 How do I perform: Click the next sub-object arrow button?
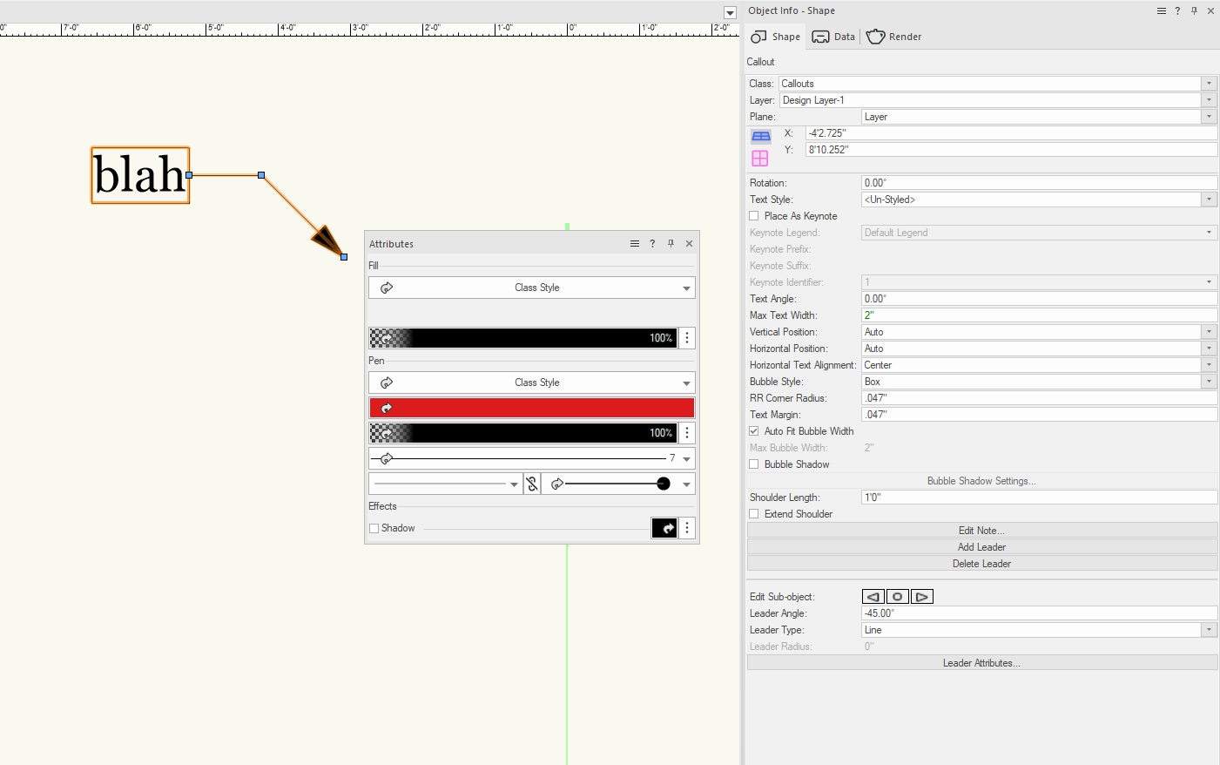[x=922, y=597]
